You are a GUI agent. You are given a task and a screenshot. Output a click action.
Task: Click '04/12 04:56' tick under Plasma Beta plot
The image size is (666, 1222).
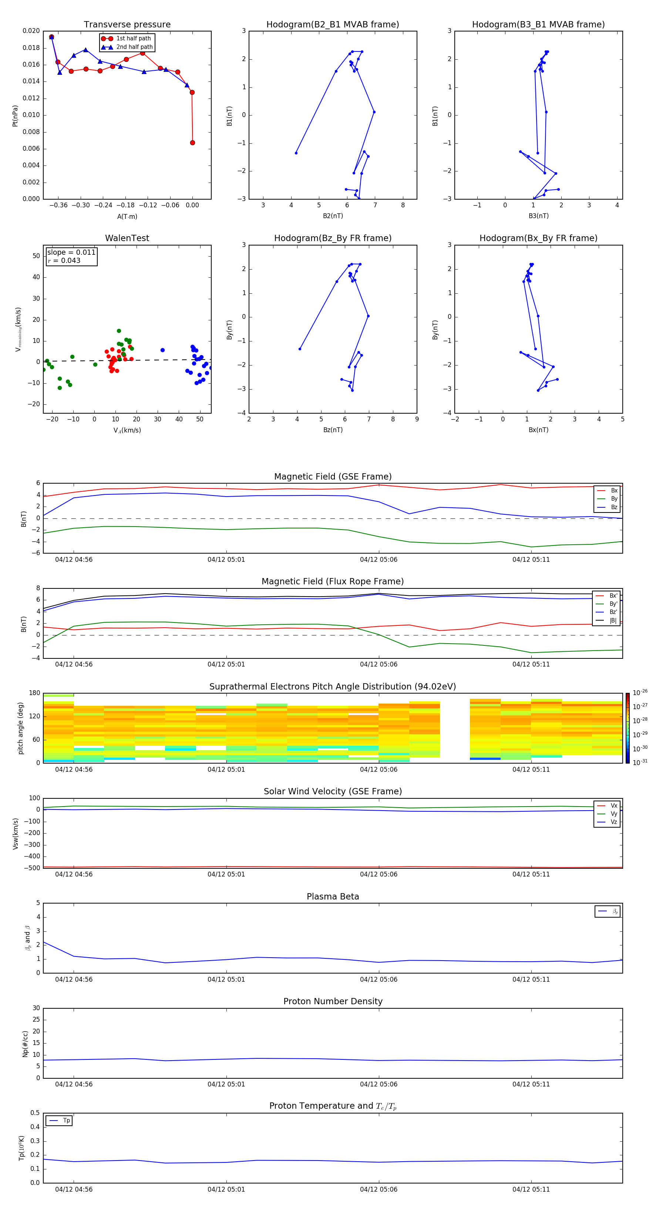[74, 979]
